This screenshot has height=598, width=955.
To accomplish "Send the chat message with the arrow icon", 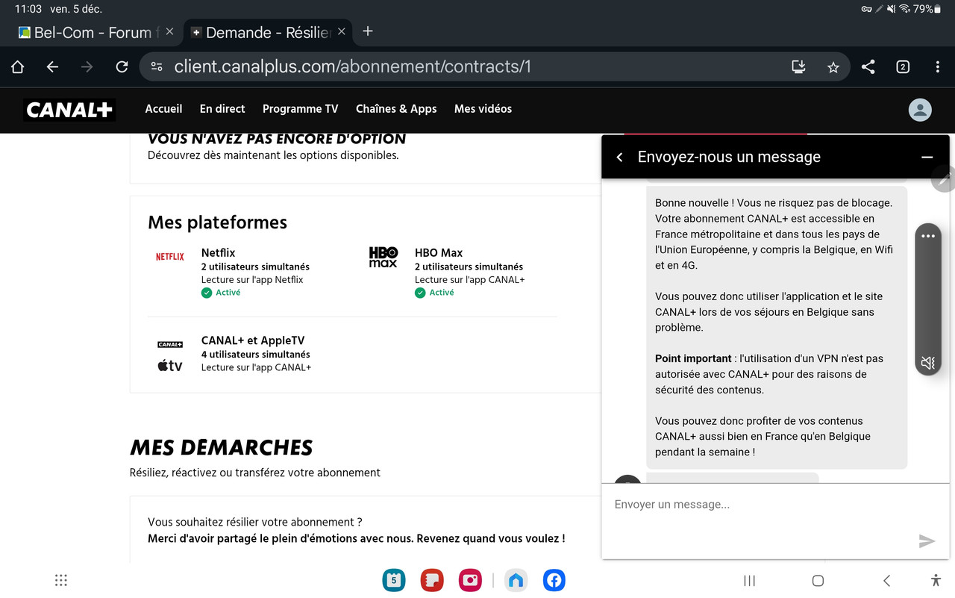I will tap(927, 541).
